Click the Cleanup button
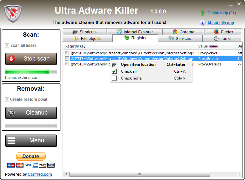245x180 pixels. 31,113
